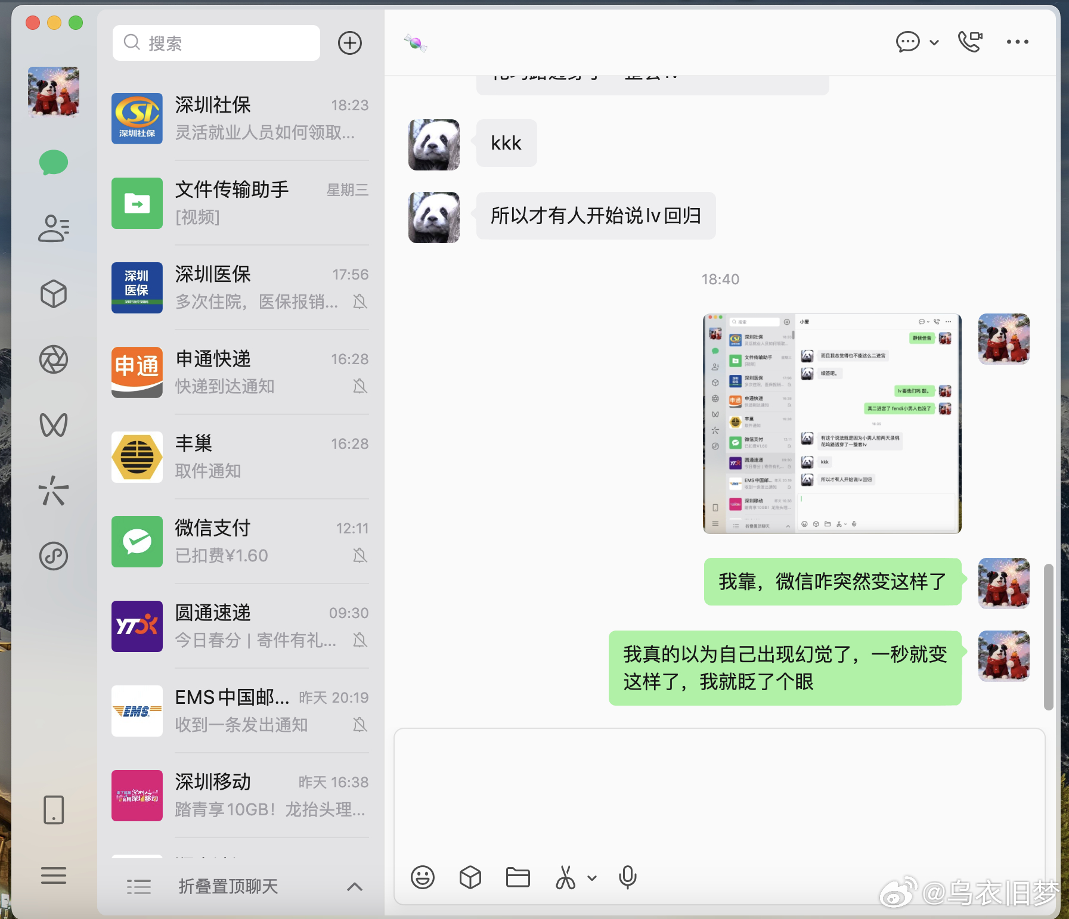
Task: Open the Channels aperture icon in sidebar
Action: 54,360
